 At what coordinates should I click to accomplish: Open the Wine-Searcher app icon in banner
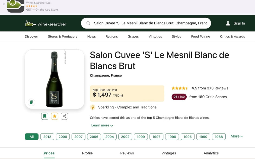[16, 6]
